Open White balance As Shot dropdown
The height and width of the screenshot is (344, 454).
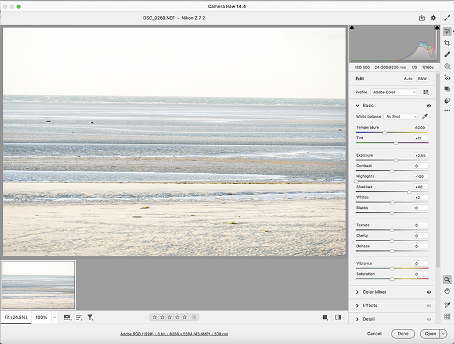[401, 116]
